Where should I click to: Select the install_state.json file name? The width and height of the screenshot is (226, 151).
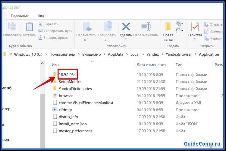coord(73,124)
